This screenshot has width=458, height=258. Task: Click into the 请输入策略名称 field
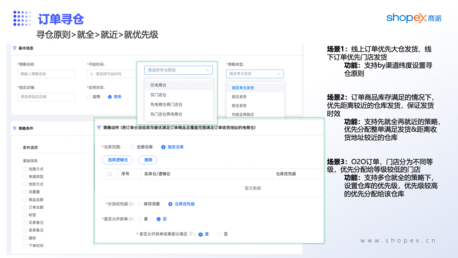[x=46, y=74]
